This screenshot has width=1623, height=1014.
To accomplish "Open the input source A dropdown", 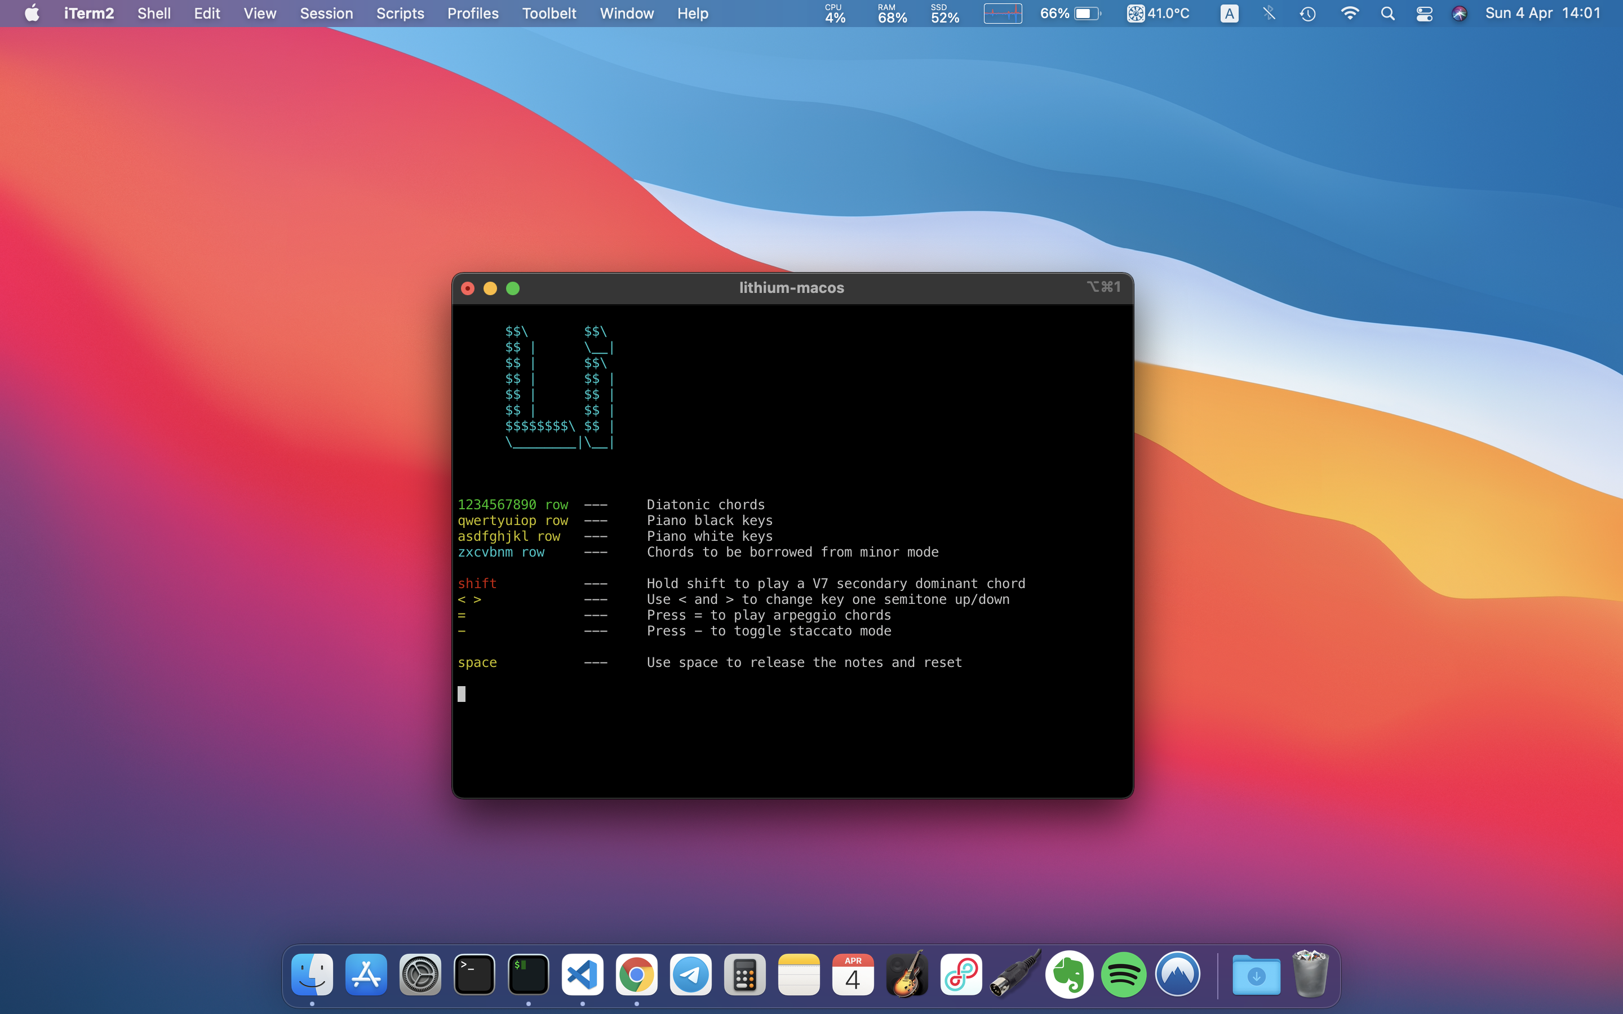I will [1229, 14].
